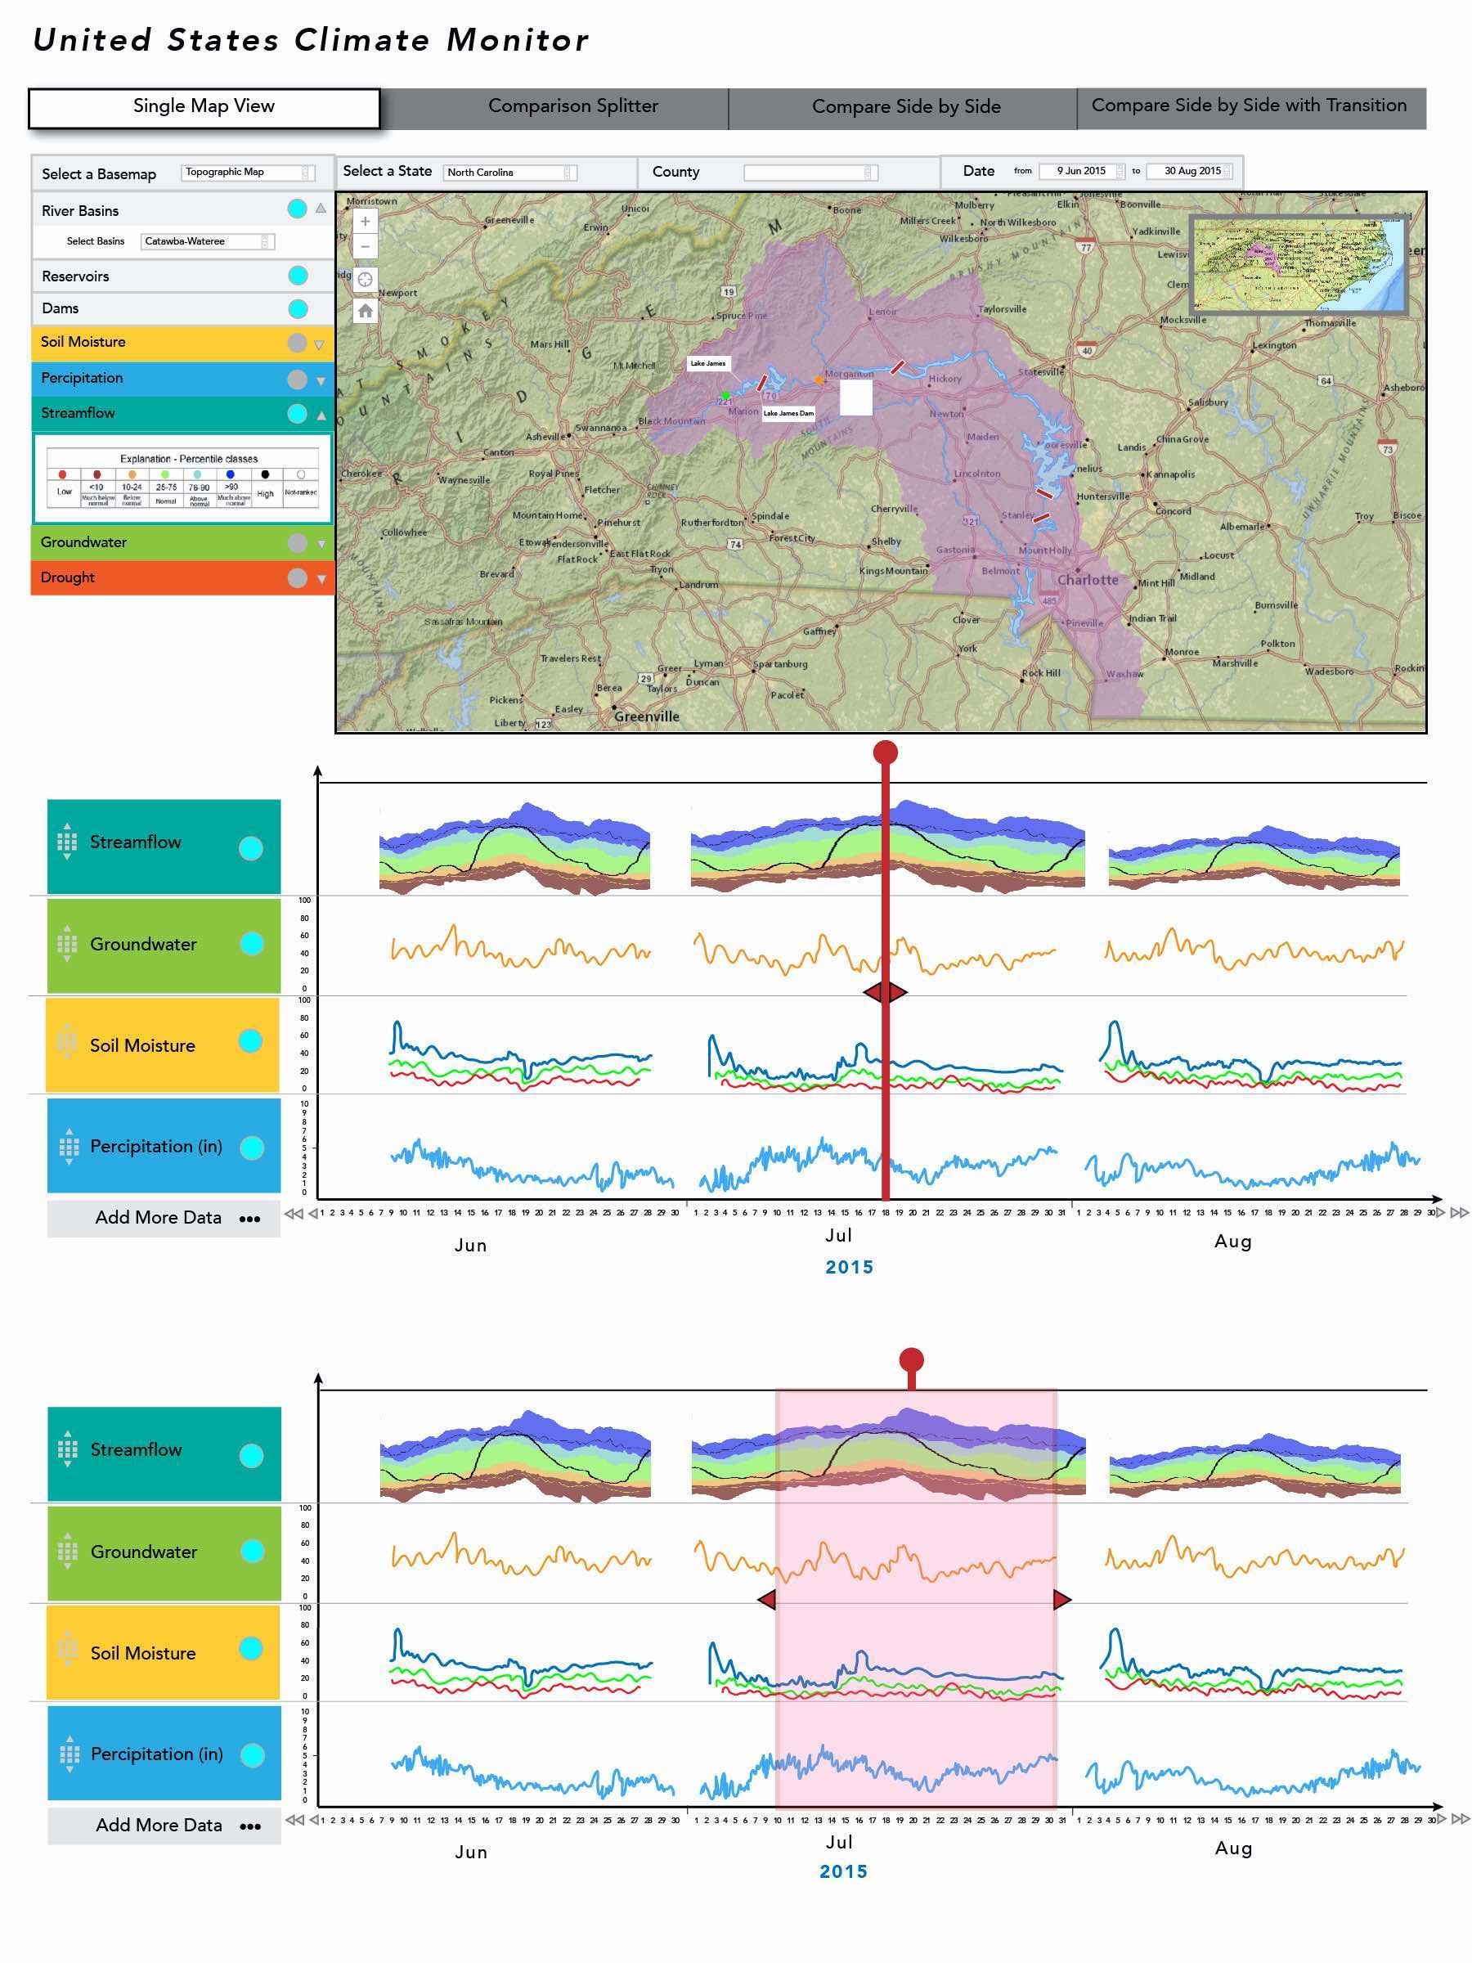Click green streamflow station dot near Lake James
Image resolution: width=1472 pixels, height=1963 pixels.
725,395
